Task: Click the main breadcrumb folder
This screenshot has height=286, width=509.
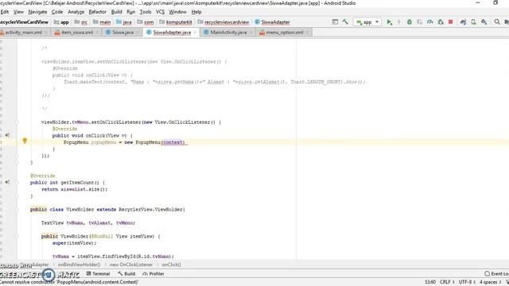Action: tap(102, 22)
